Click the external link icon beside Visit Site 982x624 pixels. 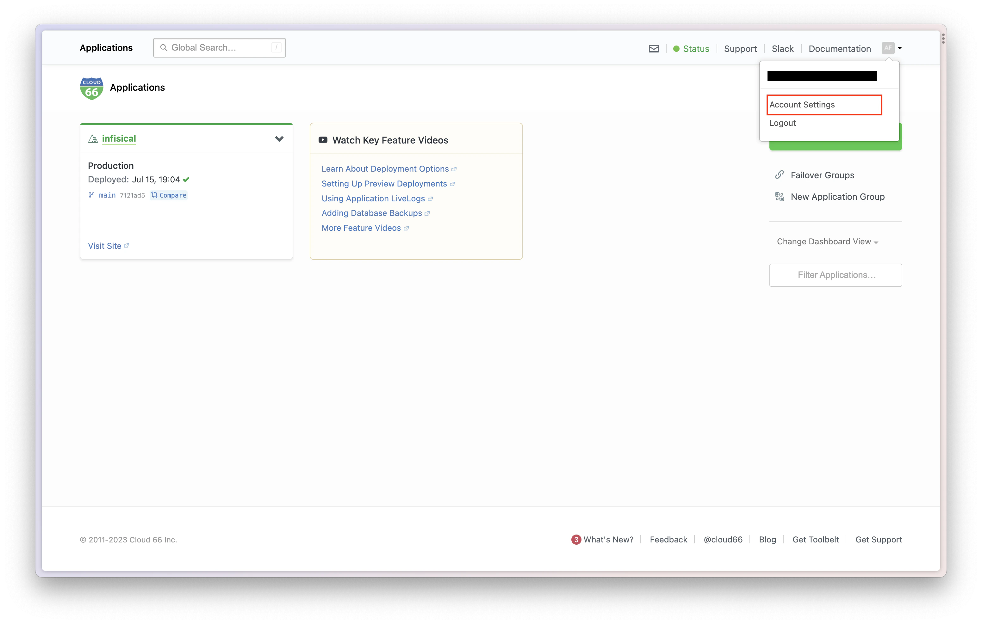pos(127,245)
